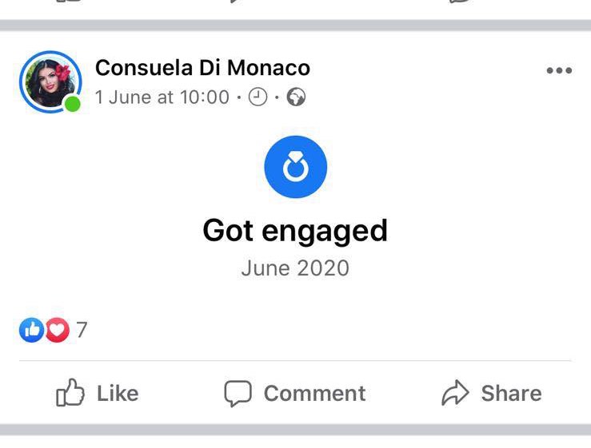591x448 pixels.
Task: Click the June 2020 event date
Action: click(295, 268)
